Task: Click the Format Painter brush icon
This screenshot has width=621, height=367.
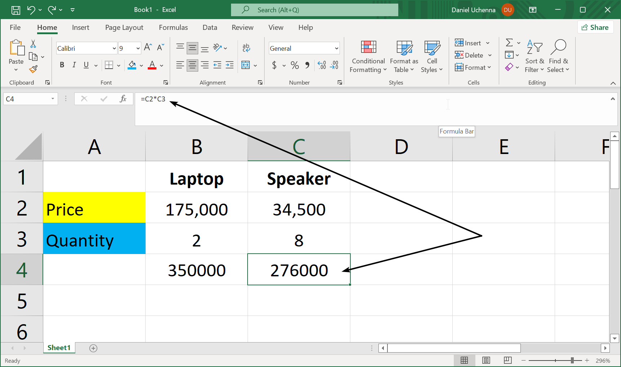Action: (x=33, y=69)
